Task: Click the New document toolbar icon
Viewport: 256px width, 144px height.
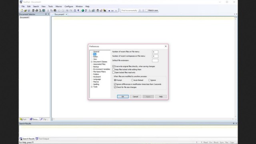Action: [x=22, y=10]
